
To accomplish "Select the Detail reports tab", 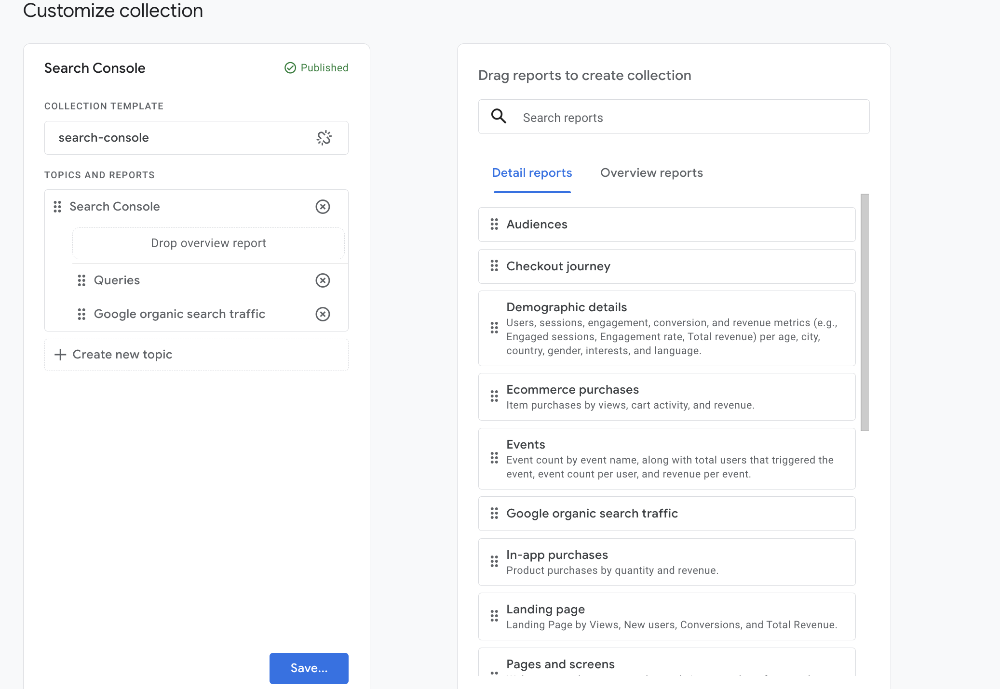I will (532, 173).
